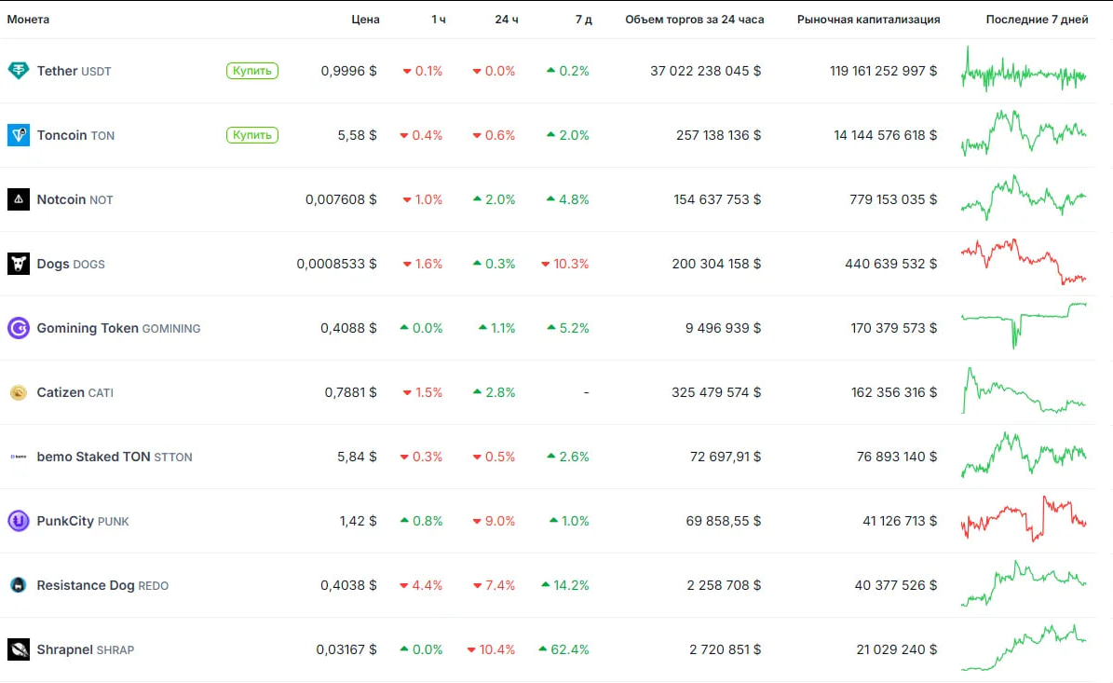The height and width of the screenshot is (683, 1113).
Task: Click PunkCity market cap 41 126 713 $
Action: coord(900,521)
